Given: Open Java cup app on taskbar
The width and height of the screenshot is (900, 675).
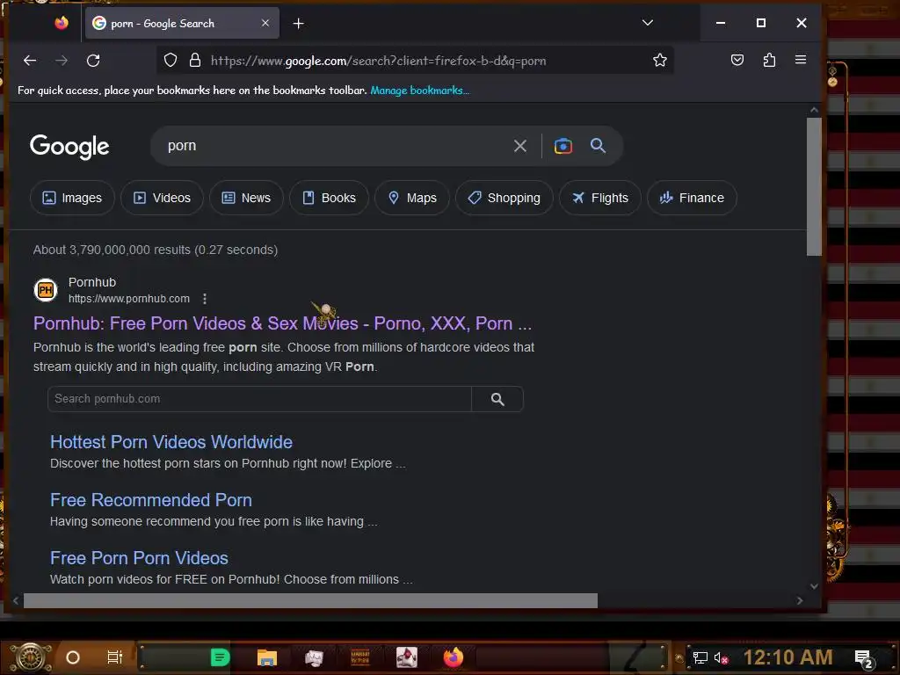Looking at the screenshot, I should (407, 657).
